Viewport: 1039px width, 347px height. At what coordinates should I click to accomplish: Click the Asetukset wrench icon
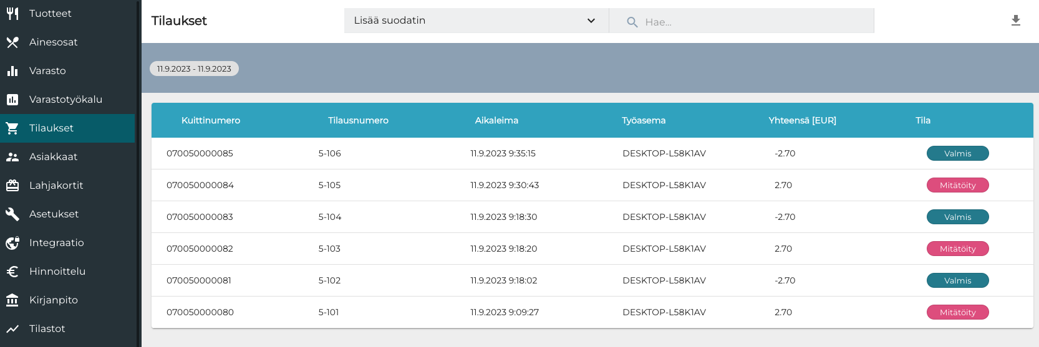pyautogui.click(x=12, y=214)
